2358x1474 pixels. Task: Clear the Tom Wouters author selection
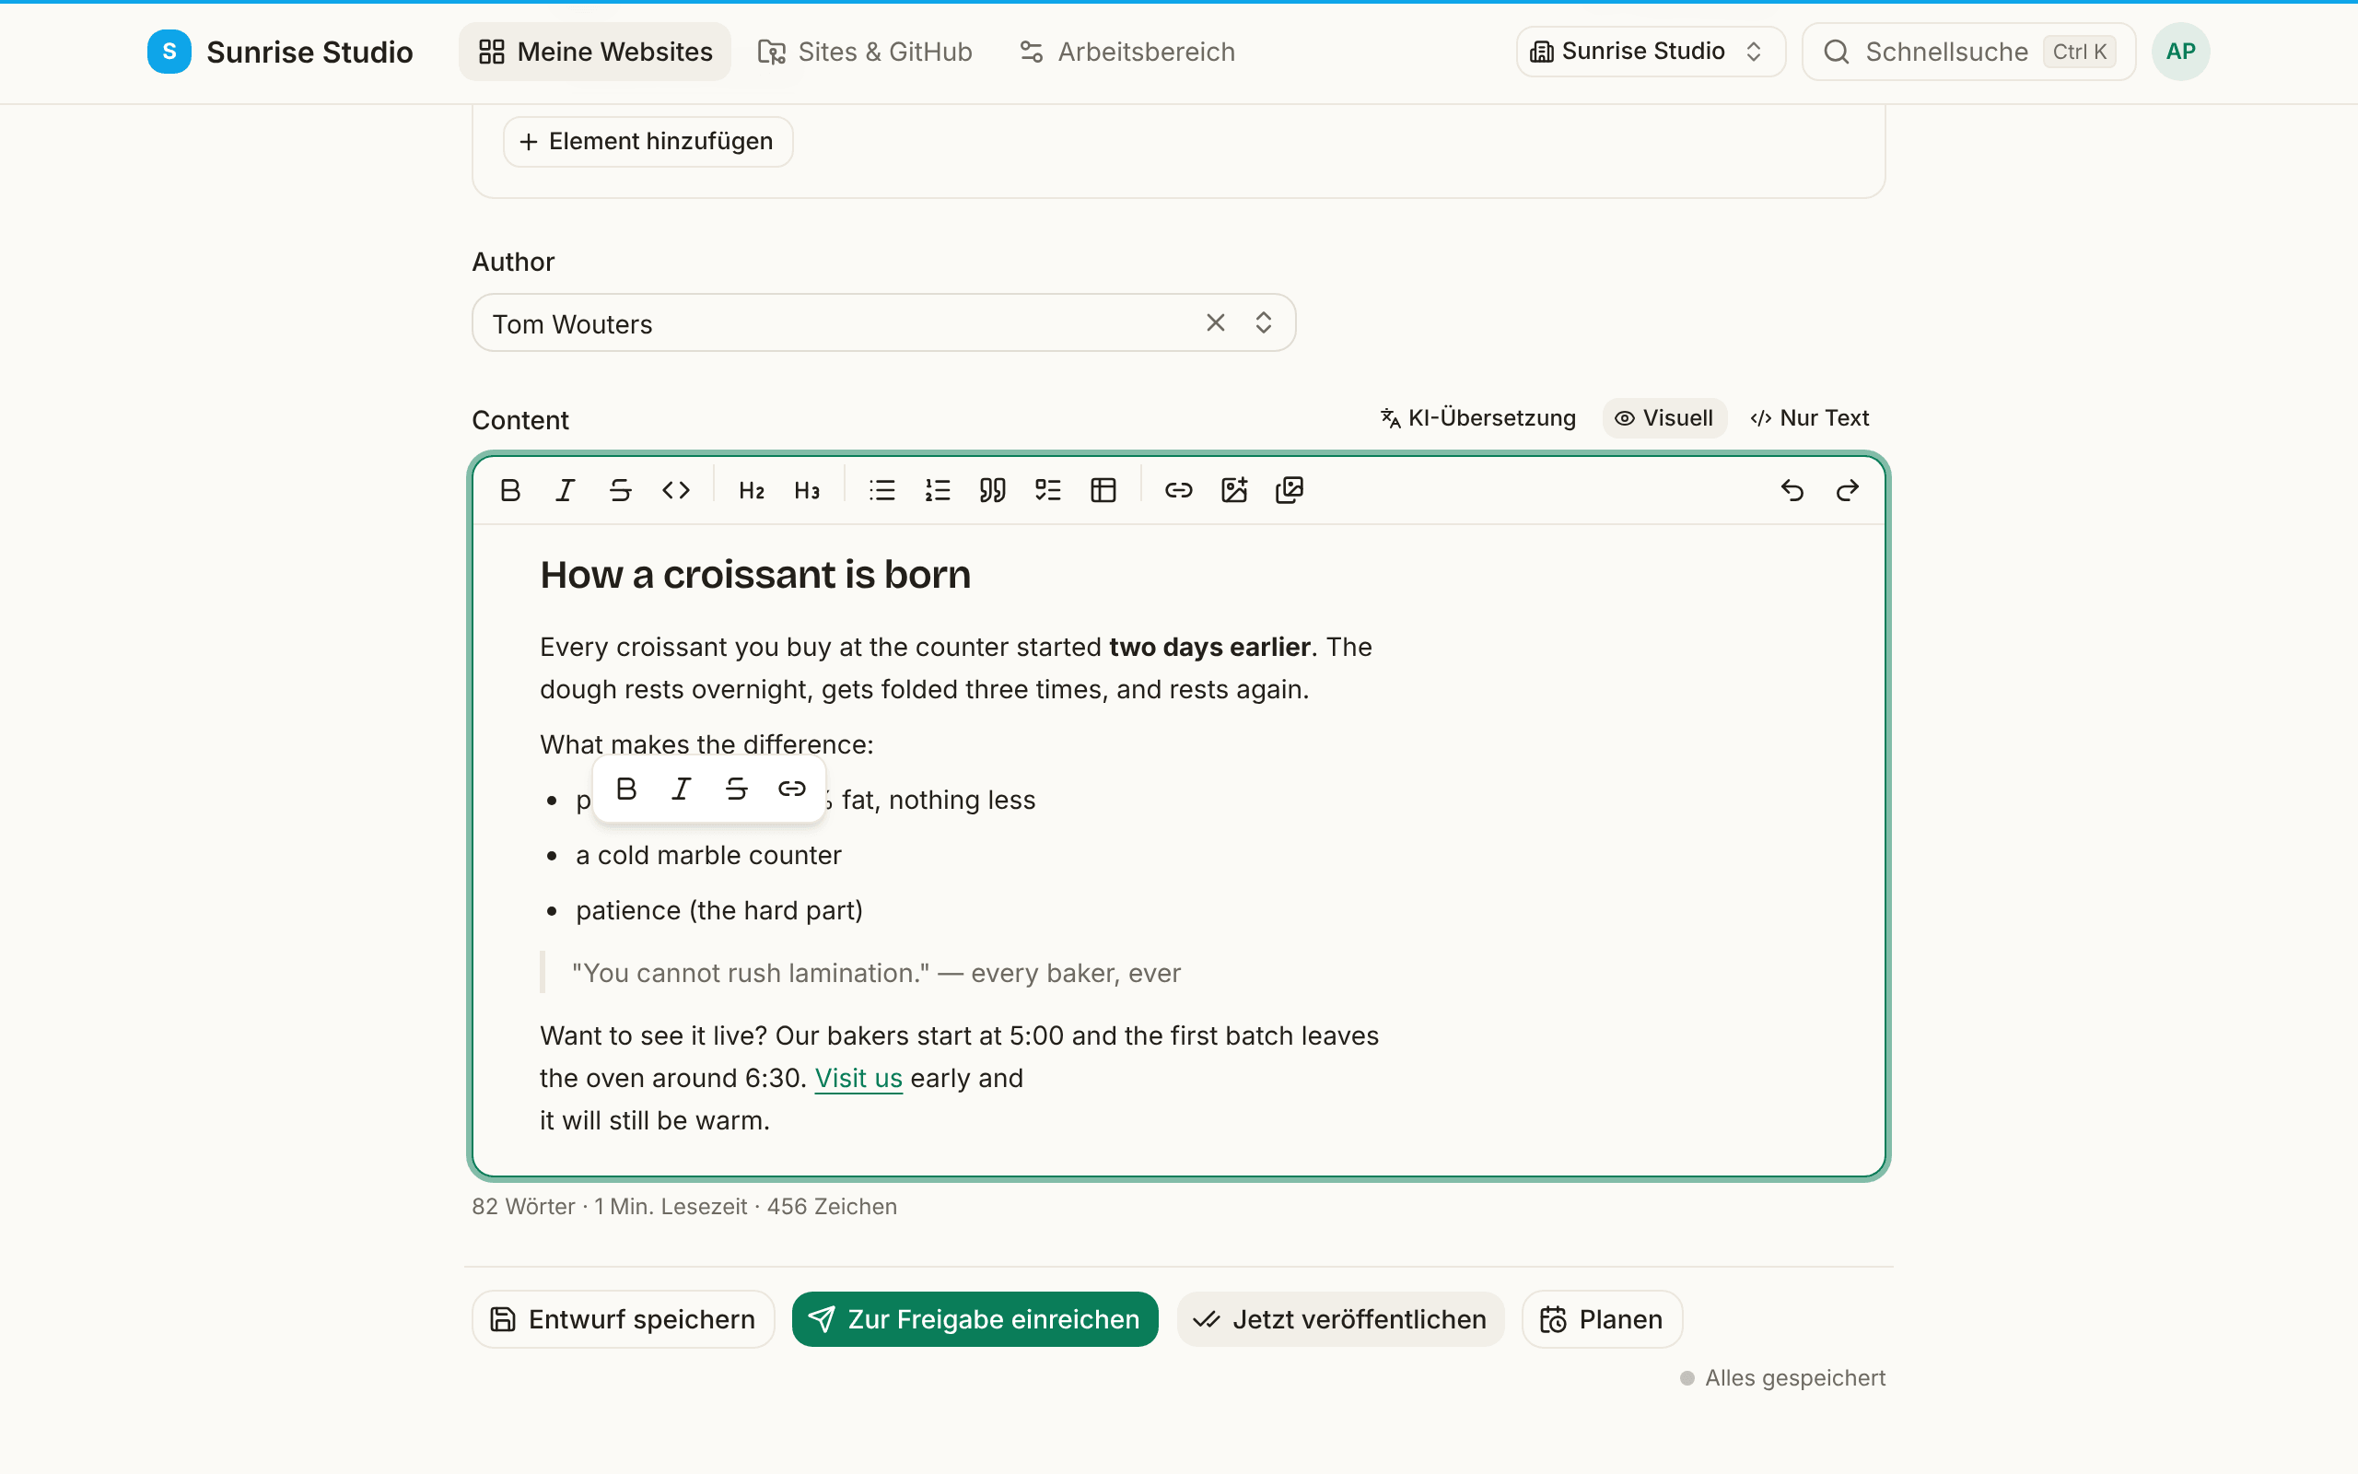[1215, 322]
